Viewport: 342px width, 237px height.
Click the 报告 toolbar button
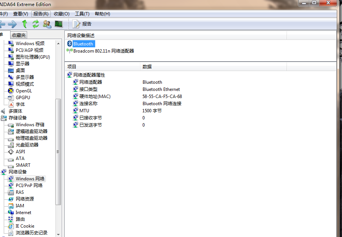pos(82,24)
